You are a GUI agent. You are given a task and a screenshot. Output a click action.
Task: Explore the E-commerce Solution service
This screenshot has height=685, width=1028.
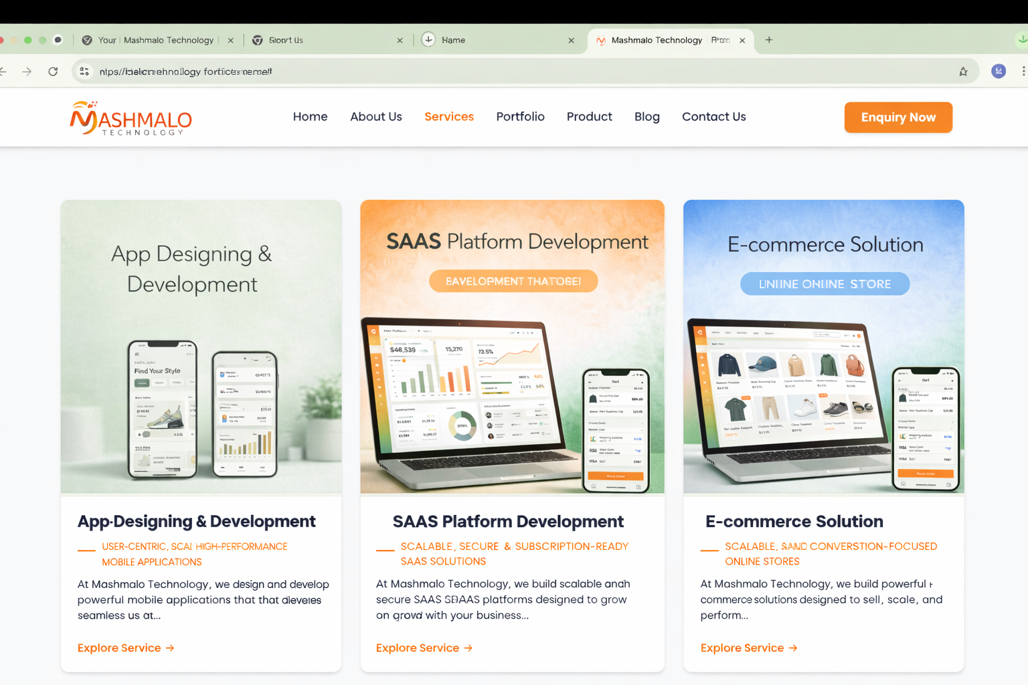pos(748,648)
